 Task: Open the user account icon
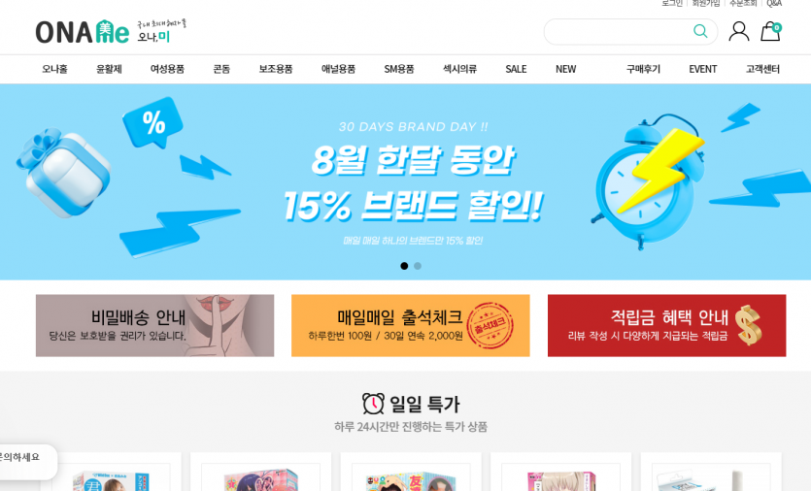[738, 31]
